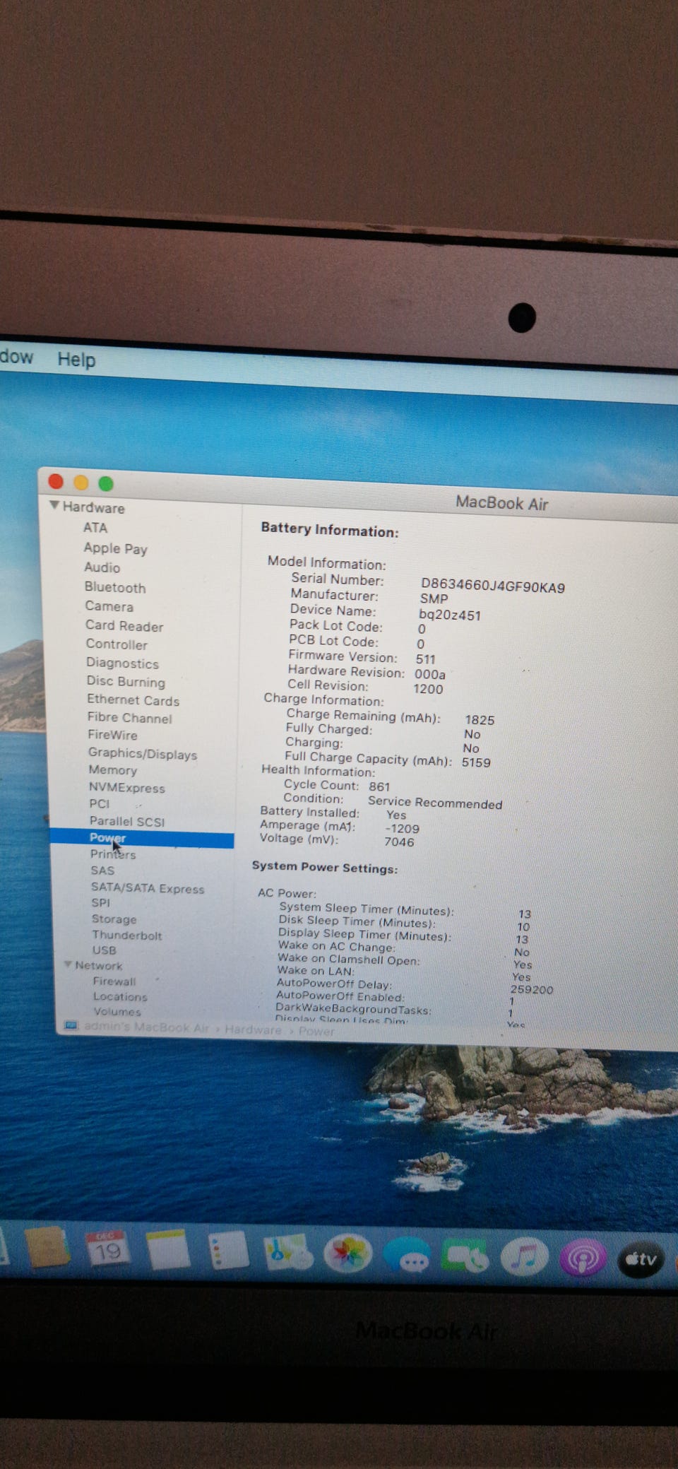Select Firewall under Network

tap(114, 981)
